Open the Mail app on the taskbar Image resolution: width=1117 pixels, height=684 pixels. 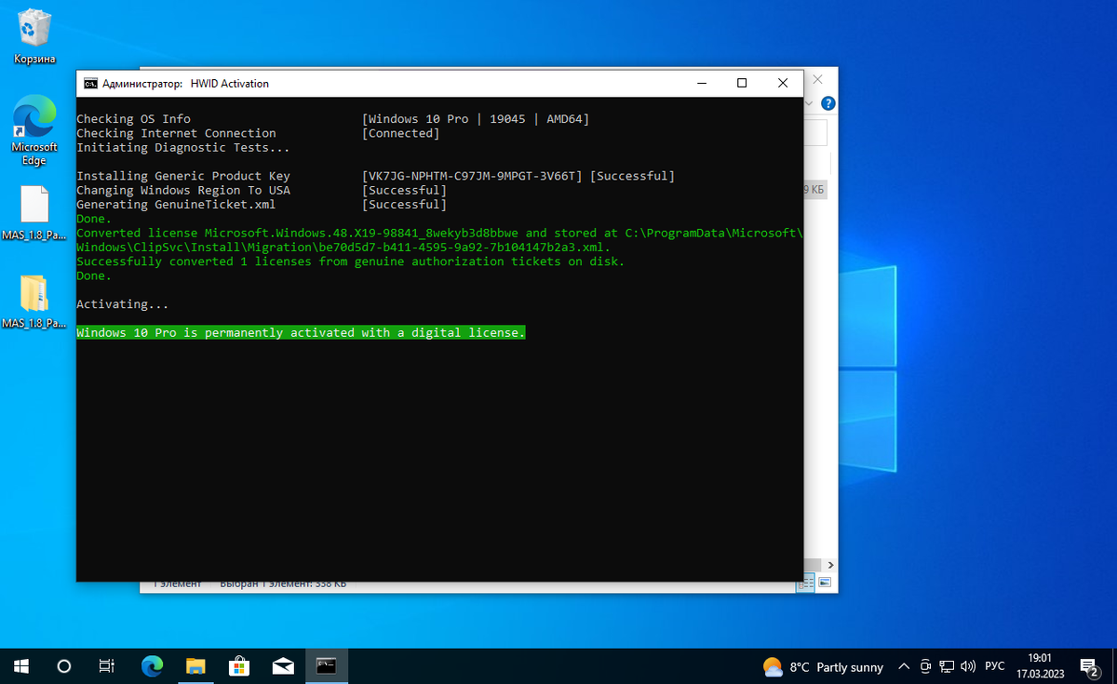click(283, 666)
